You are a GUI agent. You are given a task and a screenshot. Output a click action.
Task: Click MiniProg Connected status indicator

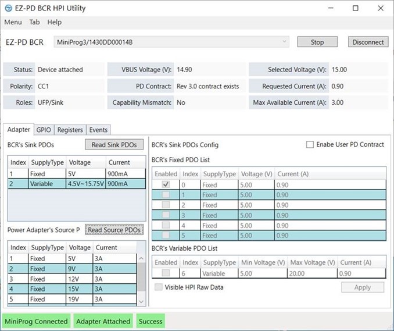point(36,321)
